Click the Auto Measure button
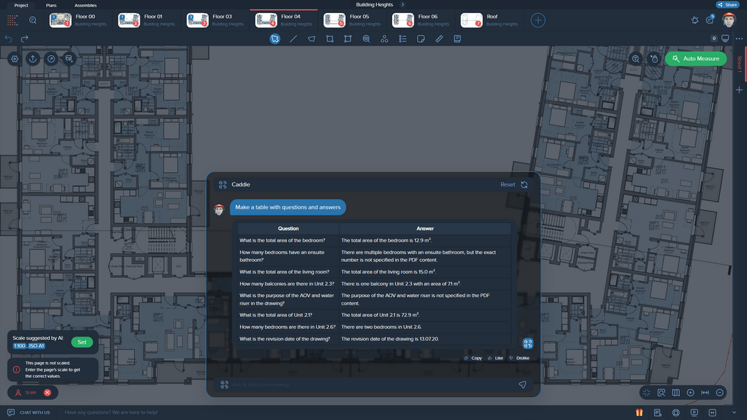The width and height of the screenshot is (747, 420). 695,58
